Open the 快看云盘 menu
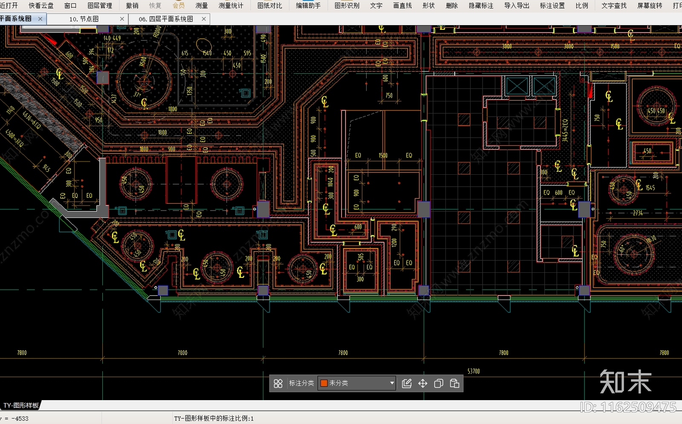Viewport: 682px width, 424px height. click(41, 6)
